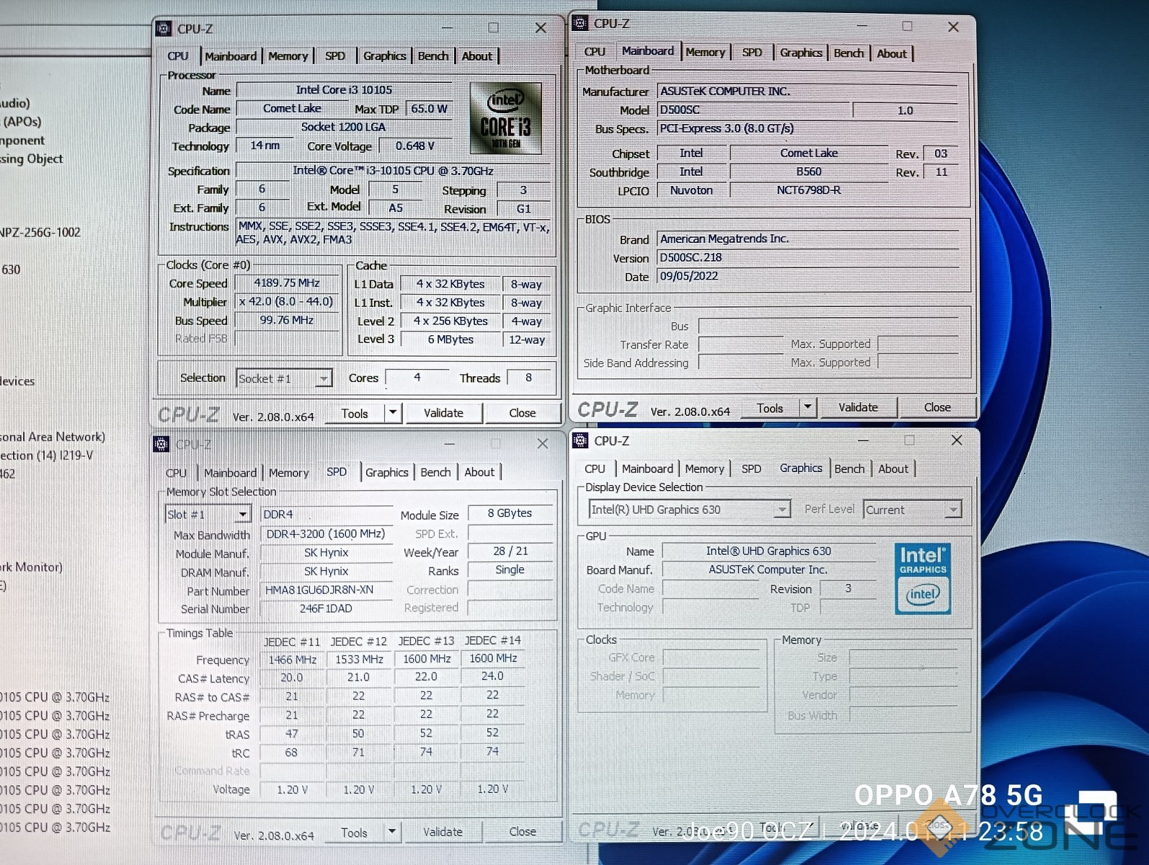Click Validate in the Mainboard window

click(x=858, y=407)
